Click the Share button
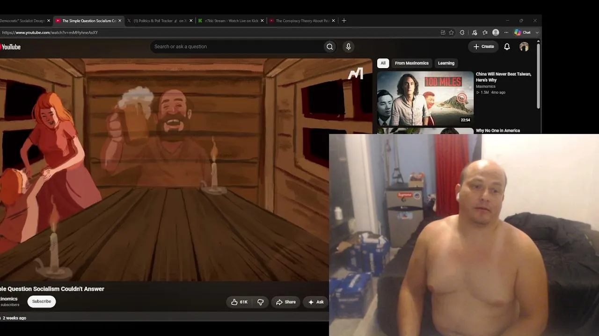 point(285,302)
